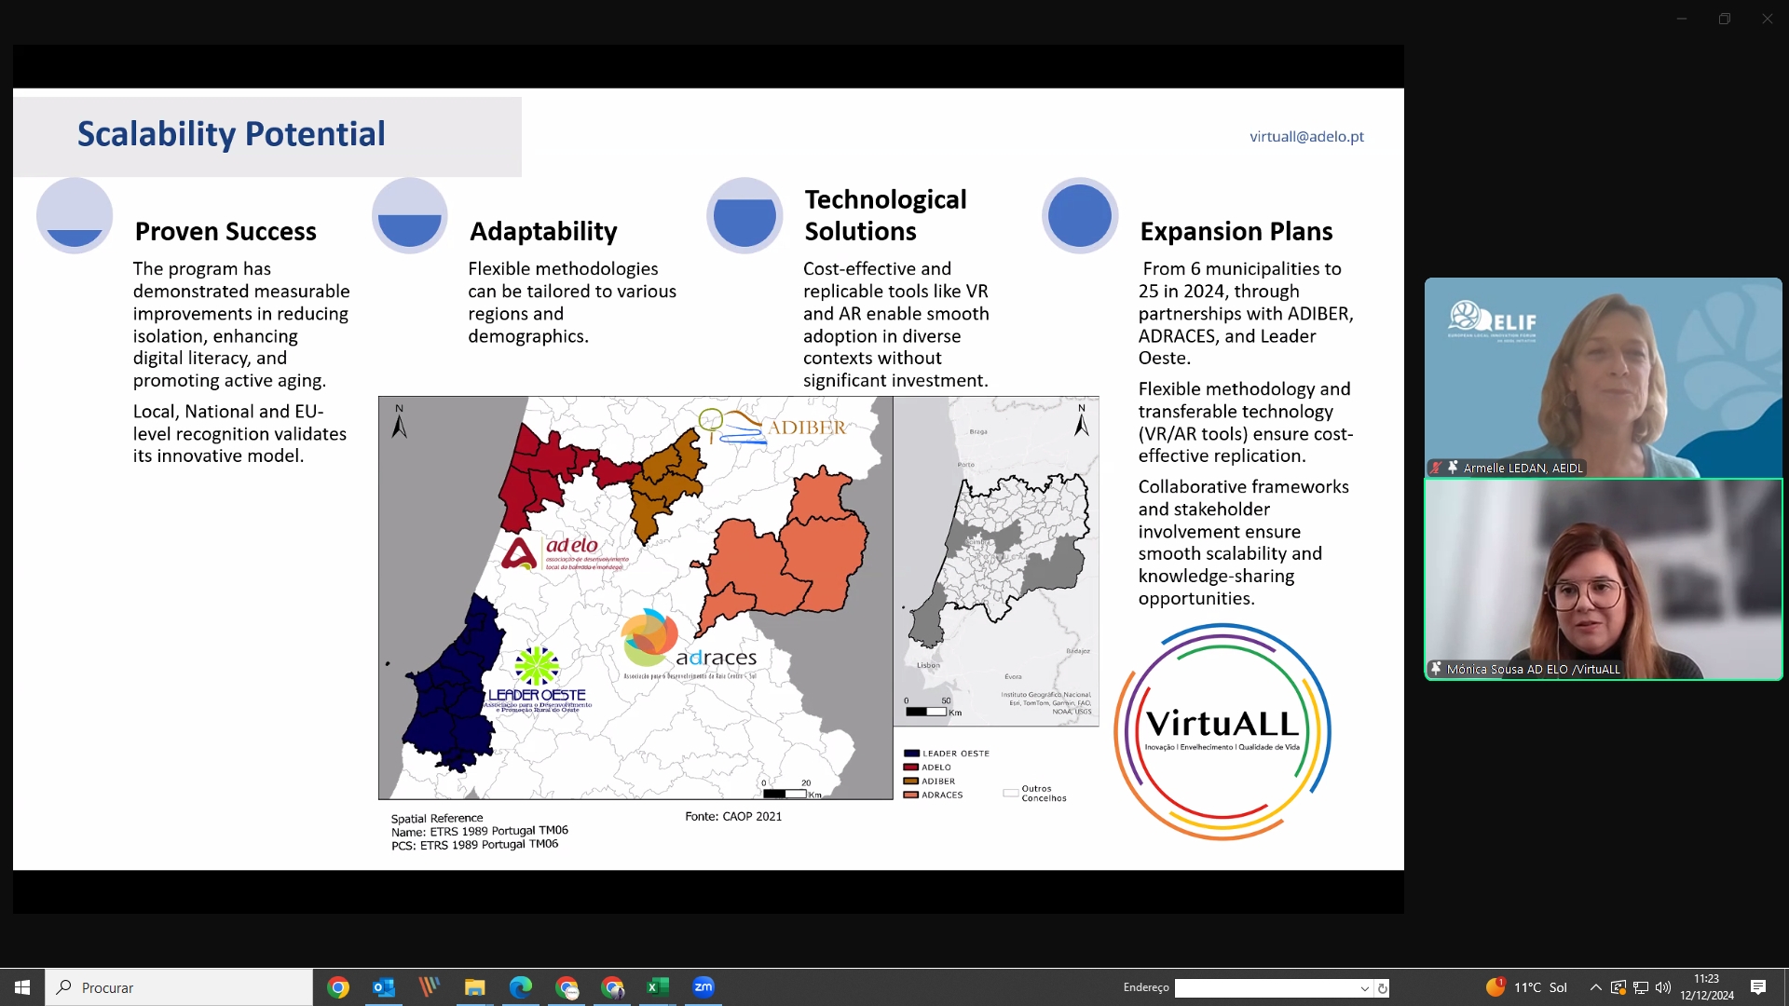This screenshot has height=1006, width=1789.
Task: Open File Explorer from the taskbar
Action: pyautogui.click(x=474, y=987)
